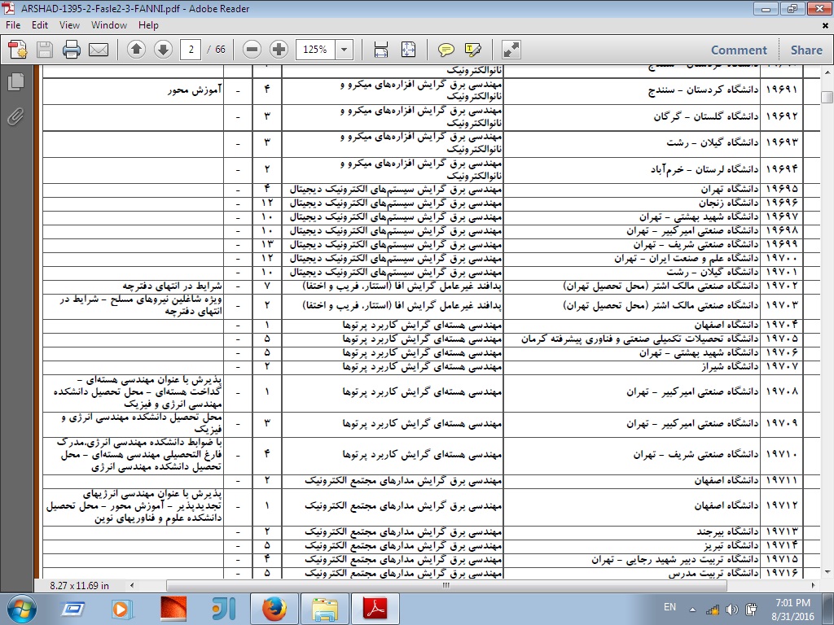Click the 125% zoom value field
This screenshot has width=834, height=625.
coord(315,50)
